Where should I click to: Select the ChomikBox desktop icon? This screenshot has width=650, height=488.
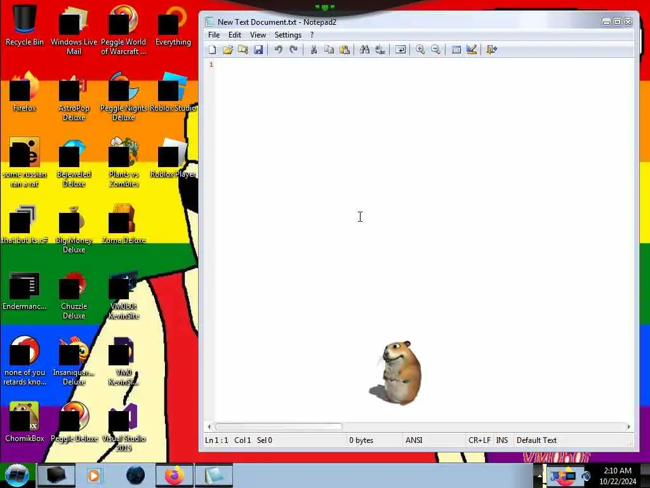coord(25,423)
